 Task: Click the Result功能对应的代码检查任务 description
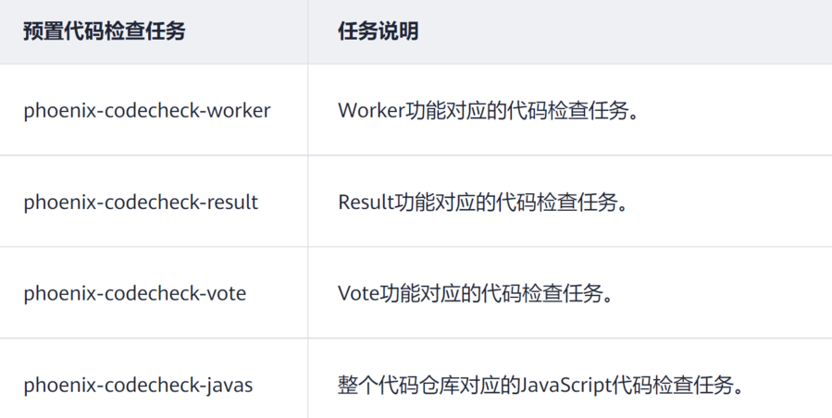pyautogui.click(x=483, y=202)
